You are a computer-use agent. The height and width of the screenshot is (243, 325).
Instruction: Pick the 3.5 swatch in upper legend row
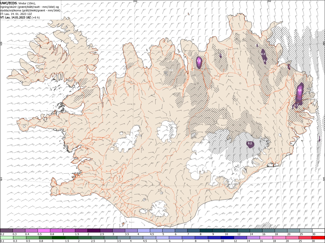[131, 231]
